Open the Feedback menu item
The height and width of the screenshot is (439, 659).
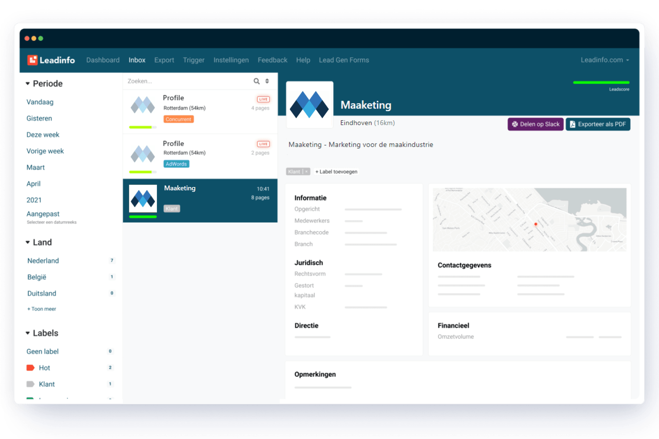tap(272, 60)
